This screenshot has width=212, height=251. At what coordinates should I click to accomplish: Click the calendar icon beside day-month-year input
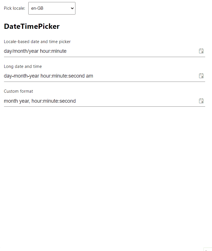[201, 76]
